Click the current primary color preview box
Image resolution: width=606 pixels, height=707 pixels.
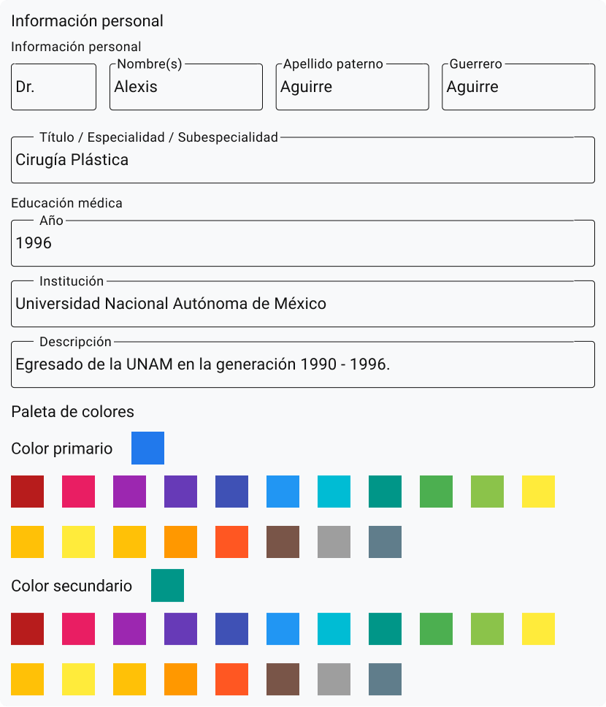click(x=147, y=448)
